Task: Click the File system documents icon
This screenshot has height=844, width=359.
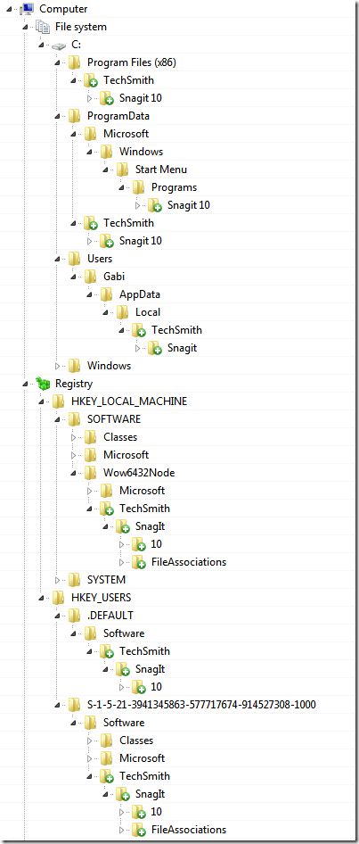Action: pyautogui.click(x=43, y=27)
